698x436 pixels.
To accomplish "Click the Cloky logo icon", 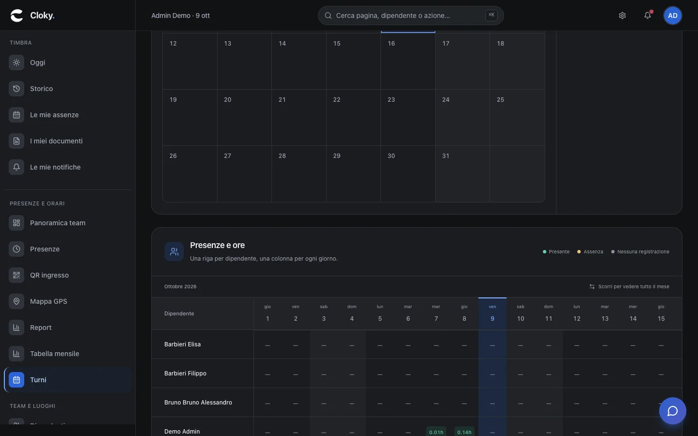I will coord(17,16).
